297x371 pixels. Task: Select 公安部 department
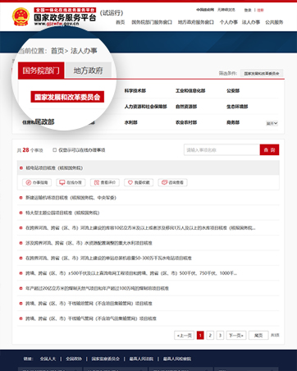click(233, 91)
